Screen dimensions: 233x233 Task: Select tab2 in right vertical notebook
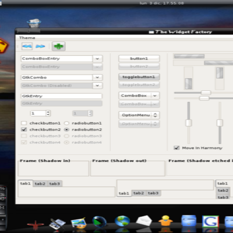tap(223, 190)
